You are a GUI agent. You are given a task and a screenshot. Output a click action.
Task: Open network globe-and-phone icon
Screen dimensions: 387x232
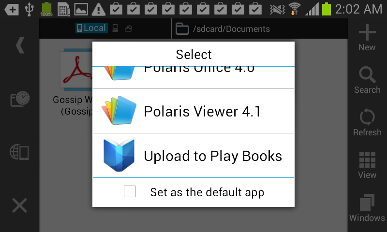click(x=19, y=152)
